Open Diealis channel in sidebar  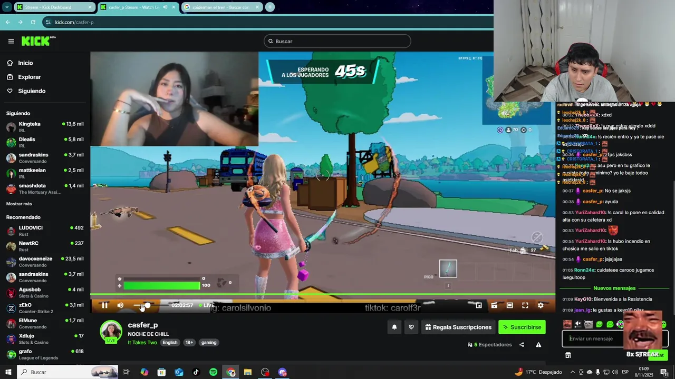(x=45, y=142)
